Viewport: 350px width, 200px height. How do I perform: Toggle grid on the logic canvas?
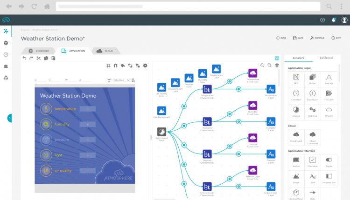pos(277,65)
